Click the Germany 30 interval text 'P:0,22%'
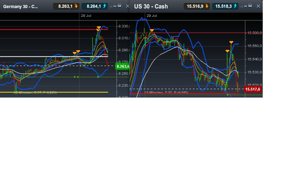This screenshot has width=281, height=193. click(50, 93)
